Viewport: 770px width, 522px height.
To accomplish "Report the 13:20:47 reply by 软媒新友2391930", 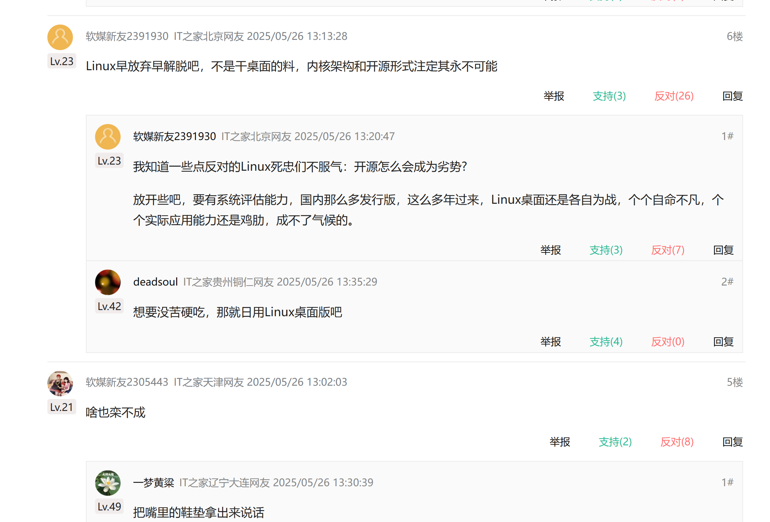I will [x=551, y=250].
